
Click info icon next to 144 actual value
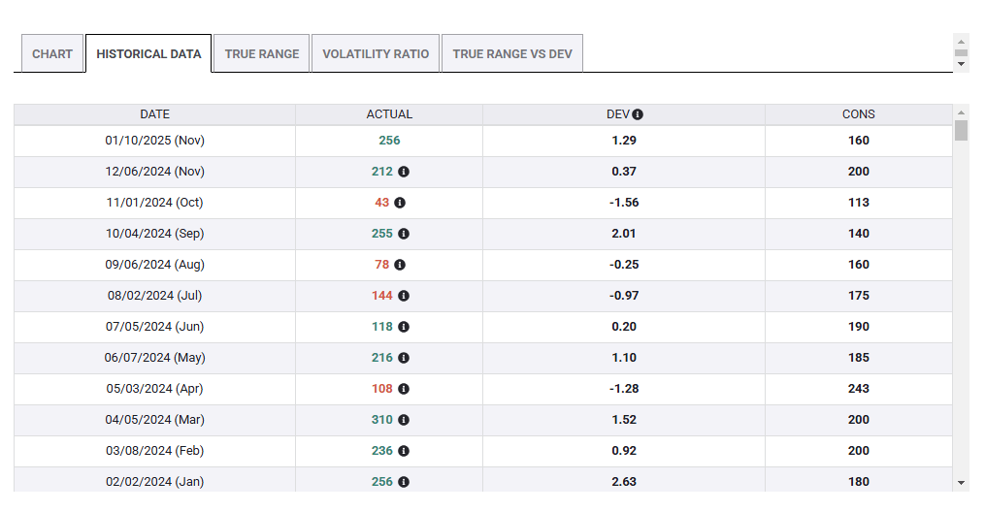coord(404,296)
